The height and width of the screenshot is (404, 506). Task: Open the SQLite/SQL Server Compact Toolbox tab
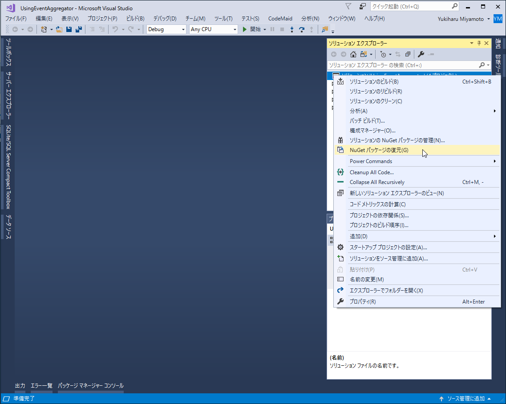[8, 167]
